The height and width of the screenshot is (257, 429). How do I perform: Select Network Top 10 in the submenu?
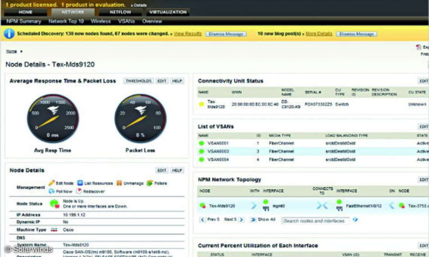(66, 21)
